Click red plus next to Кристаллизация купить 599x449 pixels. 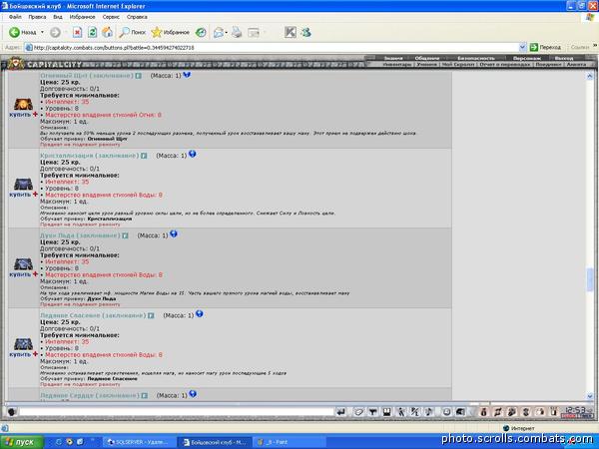(x=35, y=194)
